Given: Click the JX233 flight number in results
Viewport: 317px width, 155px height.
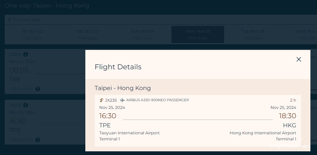Looking at the screenshot, I should (15, 54).
